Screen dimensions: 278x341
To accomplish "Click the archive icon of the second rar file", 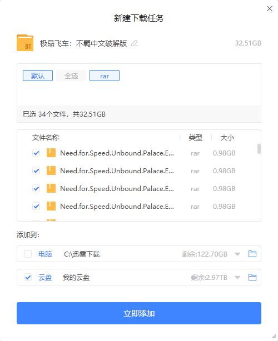I will (51, 170).
